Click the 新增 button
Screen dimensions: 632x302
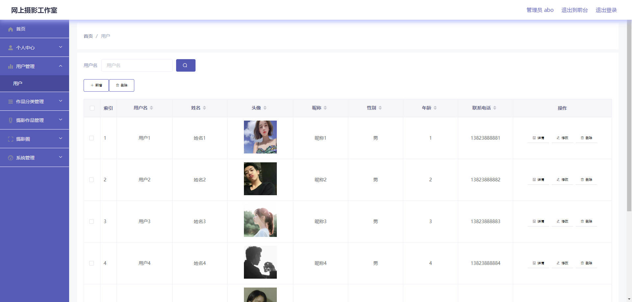pos(96,85)
